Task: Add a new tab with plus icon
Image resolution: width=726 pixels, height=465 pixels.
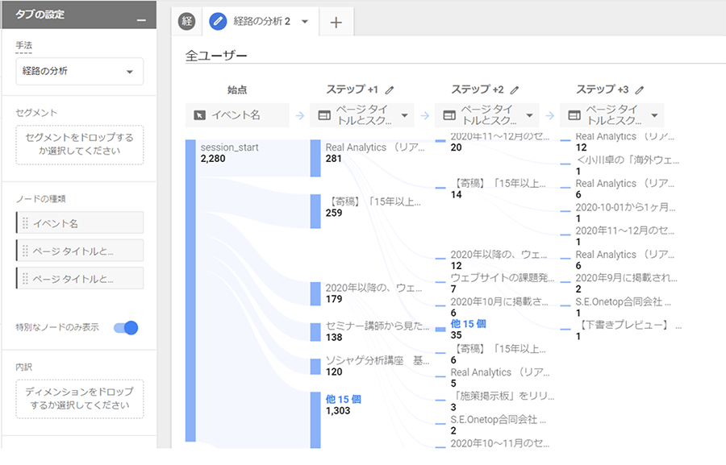Action: pos(336,23)
